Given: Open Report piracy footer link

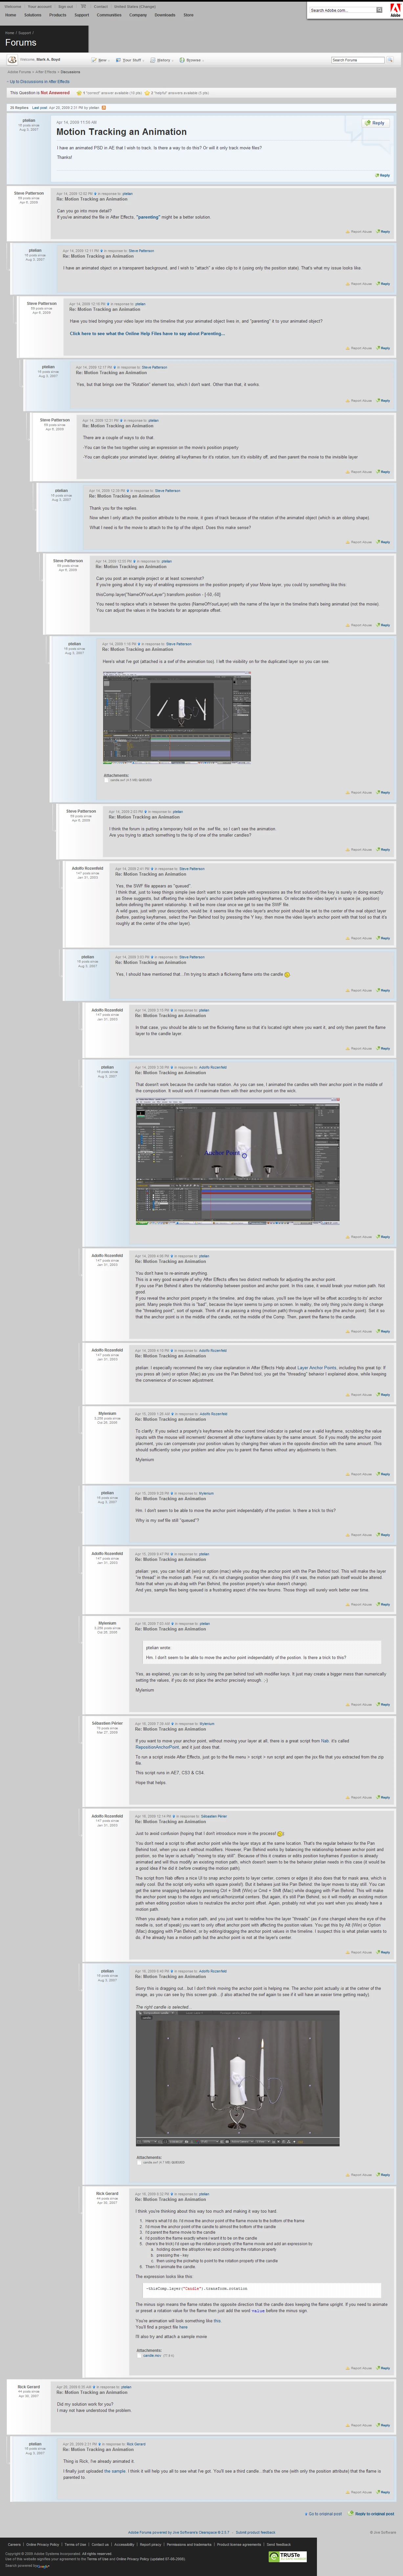Looking at the screenshot, I should click(x=150, y=2544).
